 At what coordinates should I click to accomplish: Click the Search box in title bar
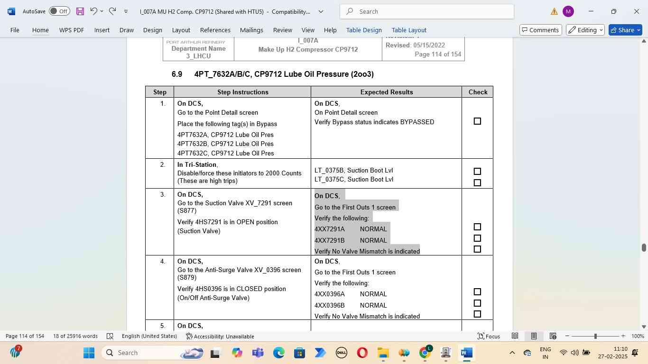tap(427, 11)
